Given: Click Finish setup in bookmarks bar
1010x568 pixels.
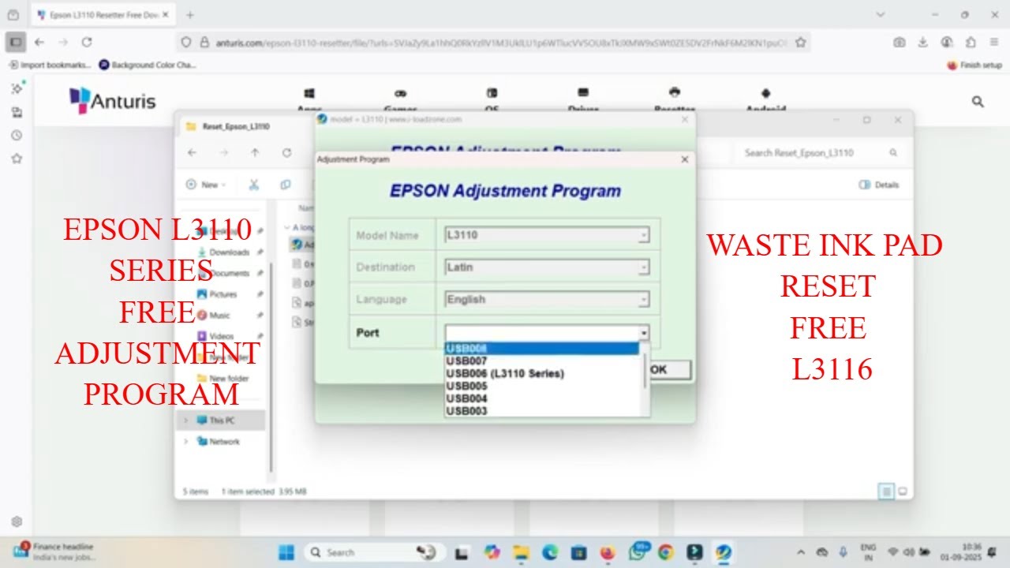Looking at the screenshot, I should pos(974,65).
